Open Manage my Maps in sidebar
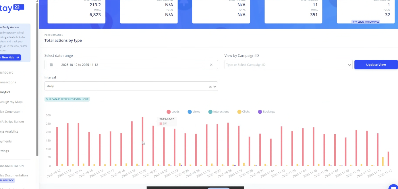398x189 pixels. [11, 102]
